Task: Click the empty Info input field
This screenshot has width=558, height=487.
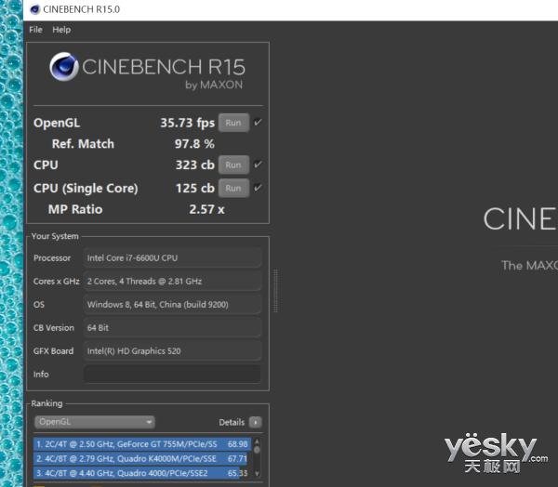Action: click(x=172, y=374)
